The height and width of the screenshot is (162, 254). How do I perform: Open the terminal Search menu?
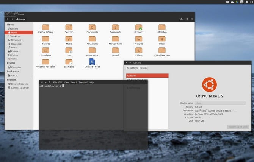click(74, 82)
